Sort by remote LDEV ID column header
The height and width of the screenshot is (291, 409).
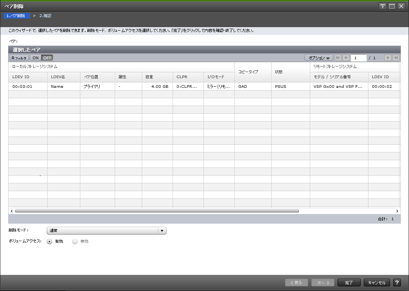pos(384,77)
